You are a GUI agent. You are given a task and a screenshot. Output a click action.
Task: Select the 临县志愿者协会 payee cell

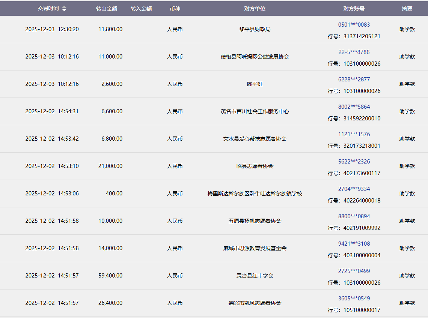255,166
